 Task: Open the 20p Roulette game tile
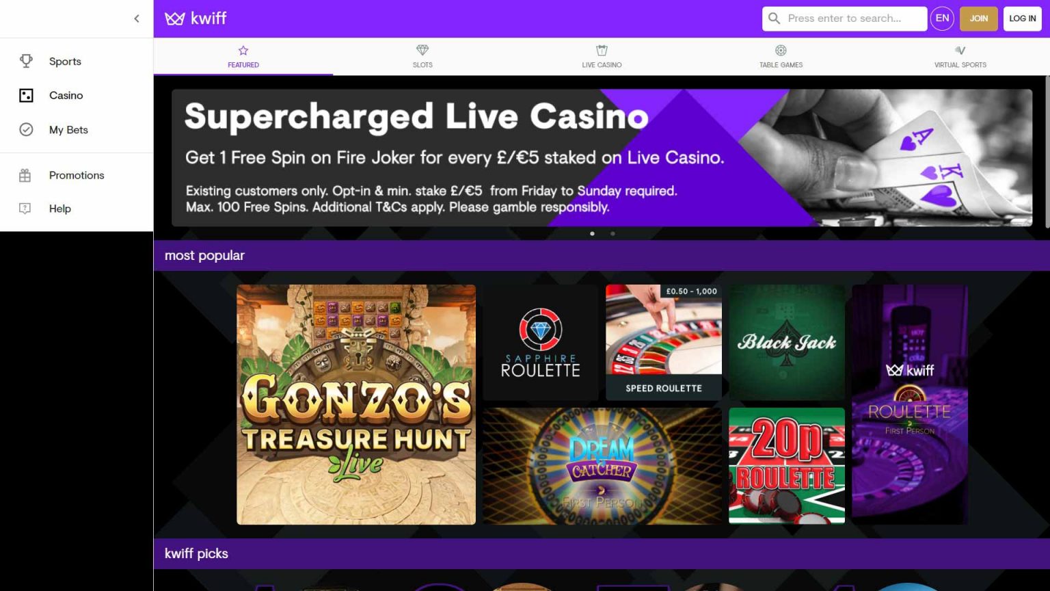click(x=787, y=466)
